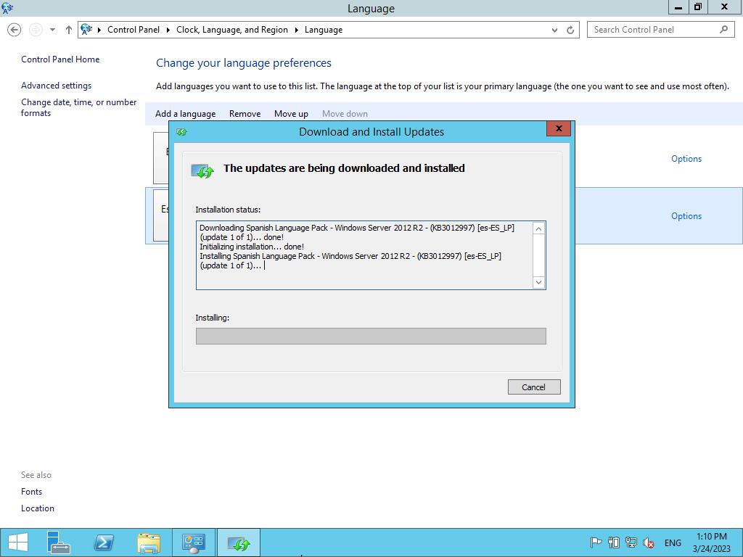Click the Search Control Panel field
This screenshot has height=557, width=743.
tap(660, 29)
